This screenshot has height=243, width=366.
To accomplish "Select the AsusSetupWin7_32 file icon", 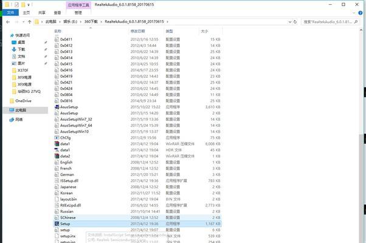I will click(57, 119).
